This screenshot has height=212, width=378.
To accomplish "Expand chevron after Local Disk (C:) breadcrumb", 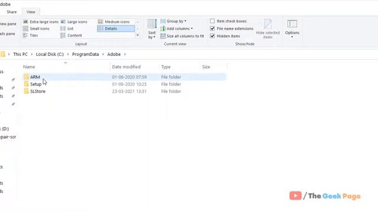I will pyautogui.click(x=68, y=54).
